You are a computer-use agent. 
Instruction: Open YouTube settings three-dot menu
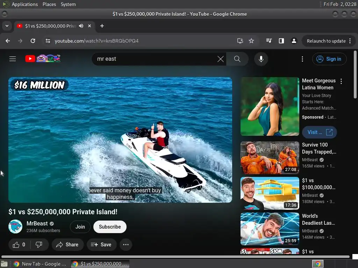302,59
